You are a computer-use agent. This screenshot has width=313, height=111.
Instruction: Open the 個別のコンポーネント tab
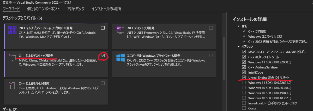pyautogui.click(x=44, y=9)
